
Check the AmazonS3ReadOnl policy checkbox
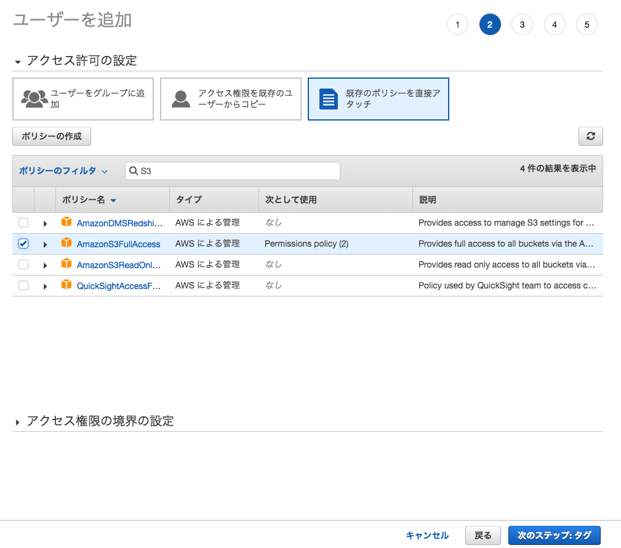click(23, 264)
